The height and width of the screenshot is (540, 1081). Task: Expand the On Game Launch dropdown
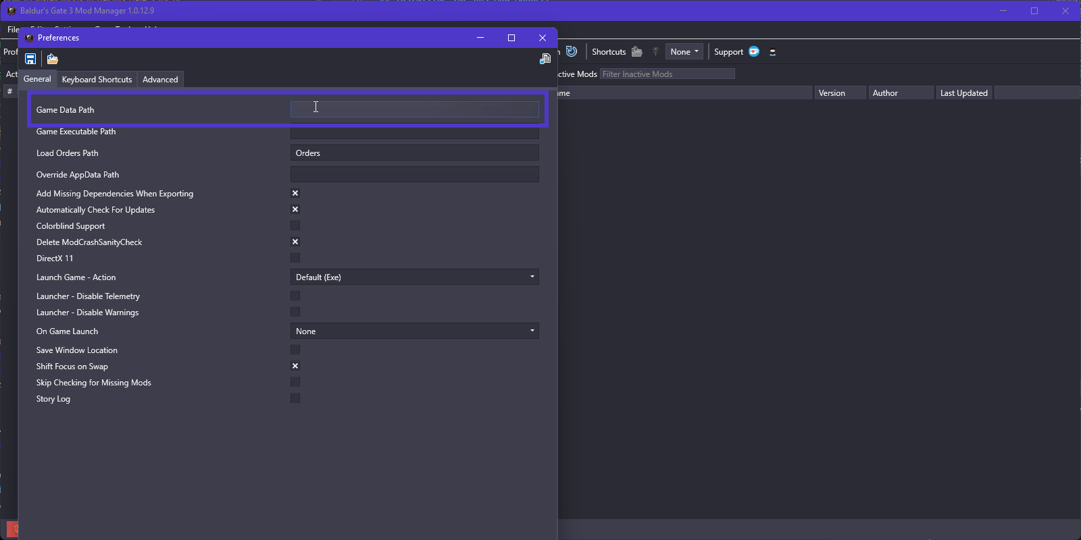click(415, 331)
